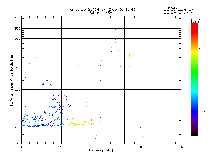Click the 'Frequency [MHz]' axis title

[101, 150]
